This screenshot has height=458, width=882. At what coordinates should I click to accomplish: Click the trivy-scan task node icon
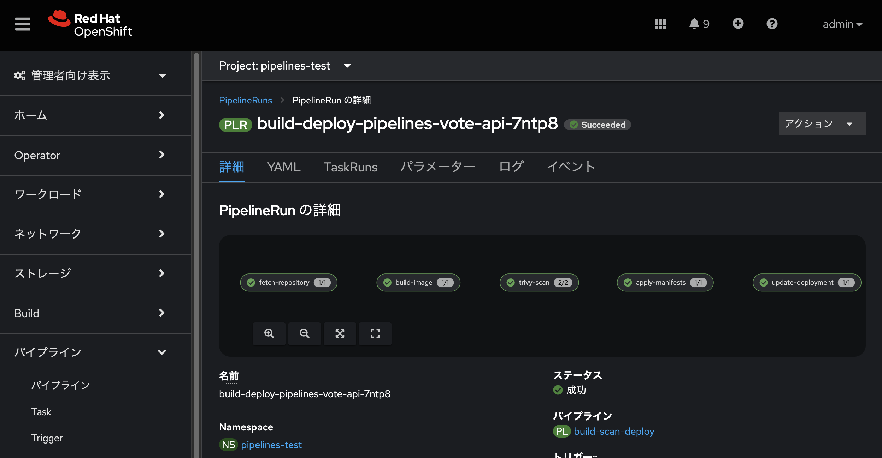click(x=510, y=283)
